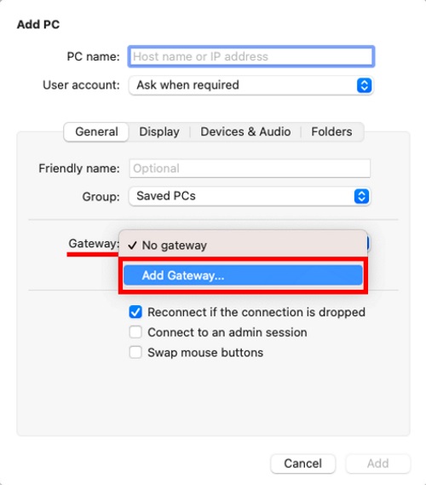
Task: Click the checkmark beside No gateway
Action: [x=132, y=245]
